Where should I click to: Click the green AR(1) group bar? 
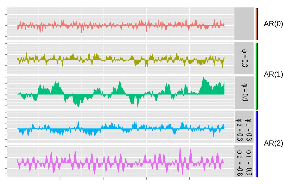tap(257, 76)
